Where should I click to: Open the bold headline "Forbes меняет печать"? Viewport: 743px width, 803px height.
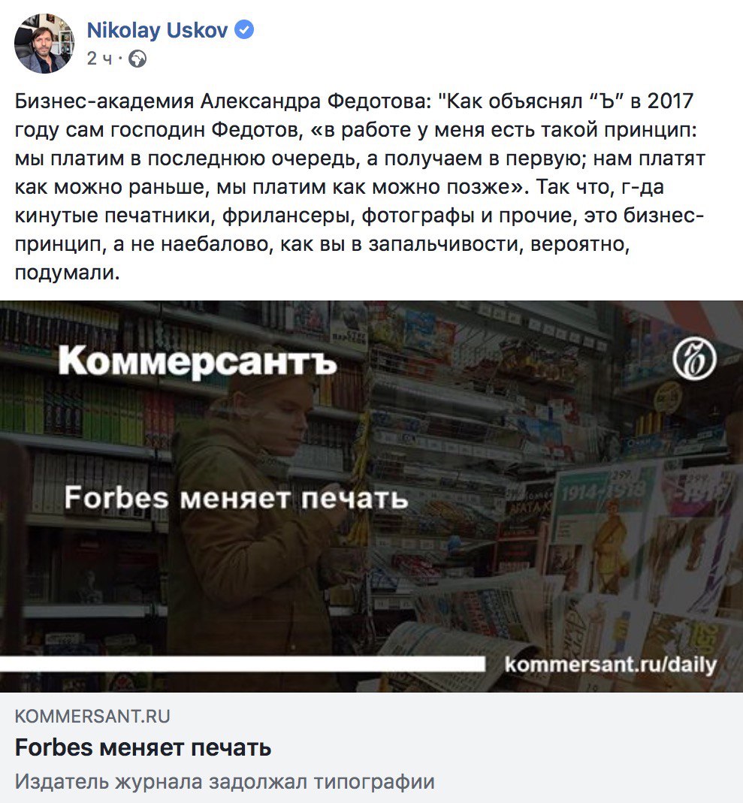pyautogui.click(x=143, y=747)
